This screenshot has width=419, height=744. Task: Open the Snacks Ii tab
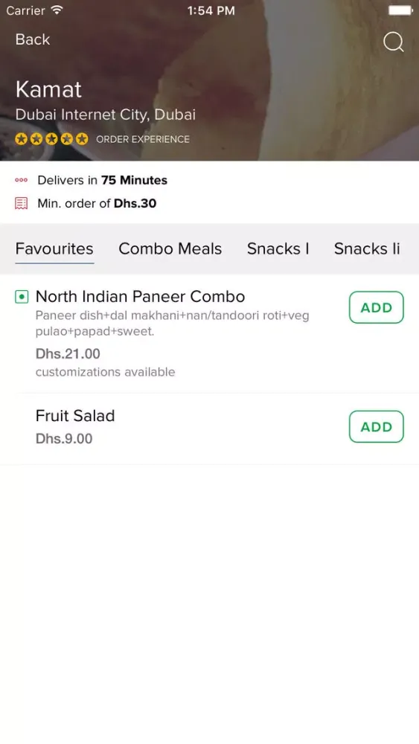pos(368,248)
